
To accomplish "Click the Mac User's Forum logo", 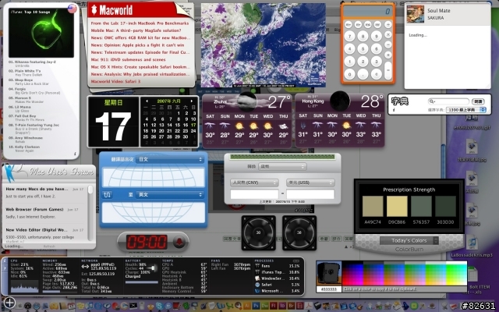I will click(49, 172).
